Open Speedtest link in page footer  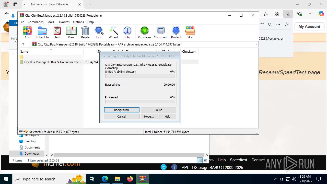click(x=238, y=160)
